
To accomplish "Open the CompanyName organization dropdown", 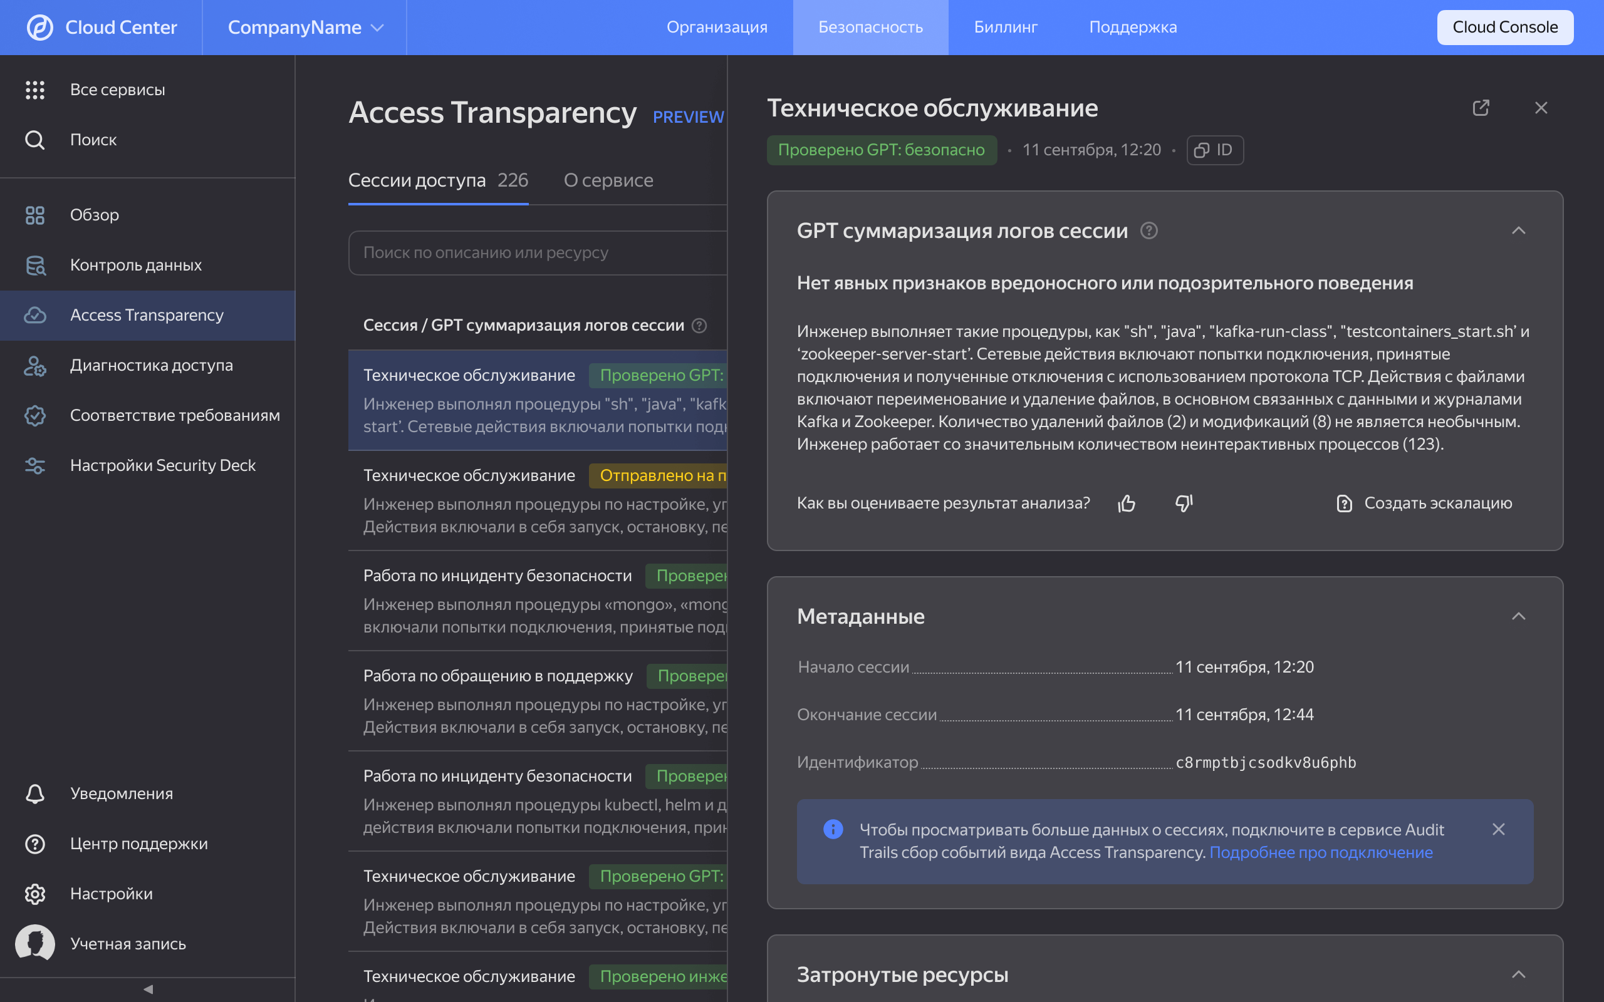I will click(305, 27).
